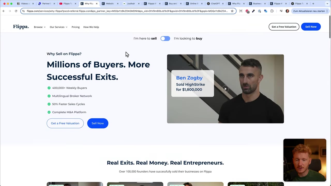Open the Extensions puzzle piece menu

[x=272, y=11]
